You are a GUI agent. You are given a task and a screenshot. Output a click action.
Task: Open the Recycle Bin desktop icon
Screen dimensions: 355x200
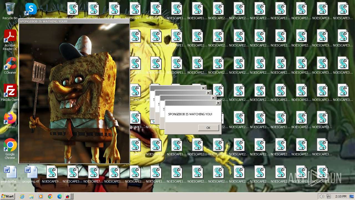(10, 11)
